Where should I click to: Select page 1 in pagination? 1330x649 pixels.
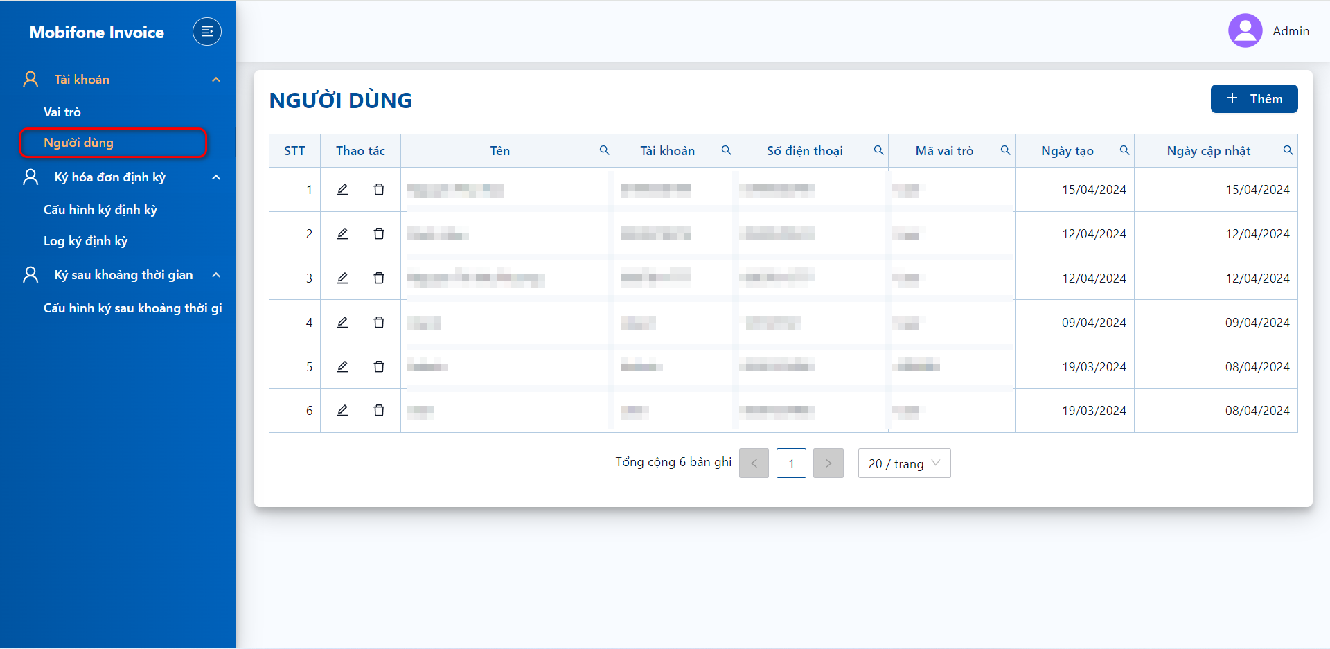pyautogui.click(x=791, y=463)
